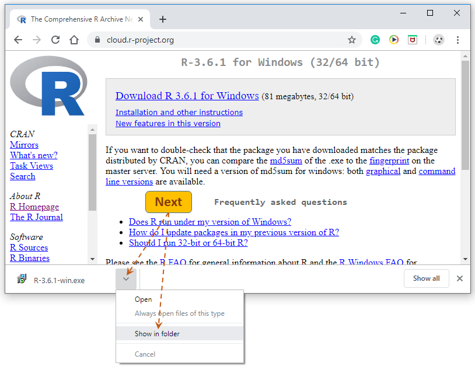View site info via the padlock icon
The height and width of the screenshot is (366, 475).
97,40
